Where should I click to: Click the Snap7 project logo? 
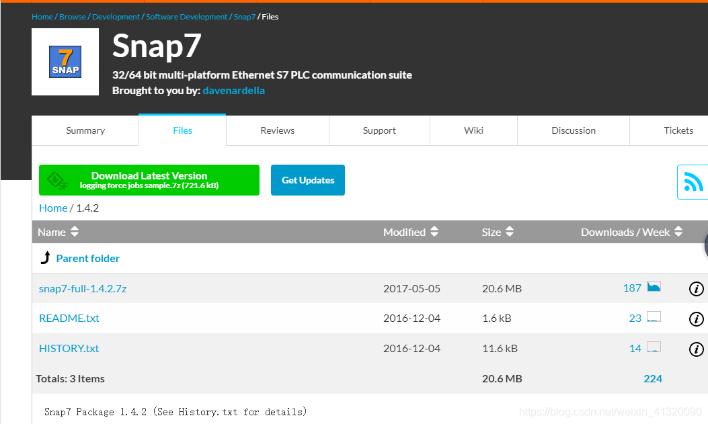click(65, 62)
